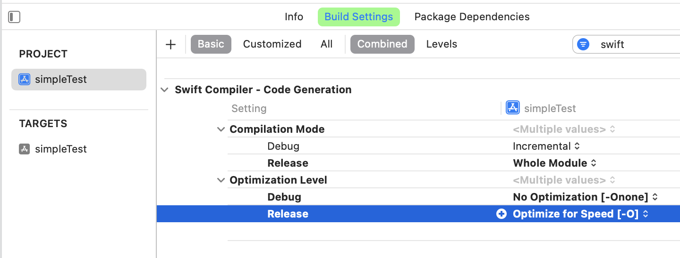Open the No Optimization [-Onone] dropdown
This screenshot has width=680, height=258.
tap(585, 197)
